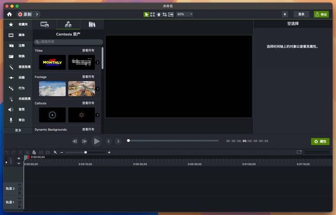Click the Properties (属性) button
Viewport: 336px width, 215px height.
click(320, 142)
